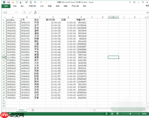Open the undo history dropdown arrow
The width and height of the screenshot is (149, 118).
click(x=37, y=2)
